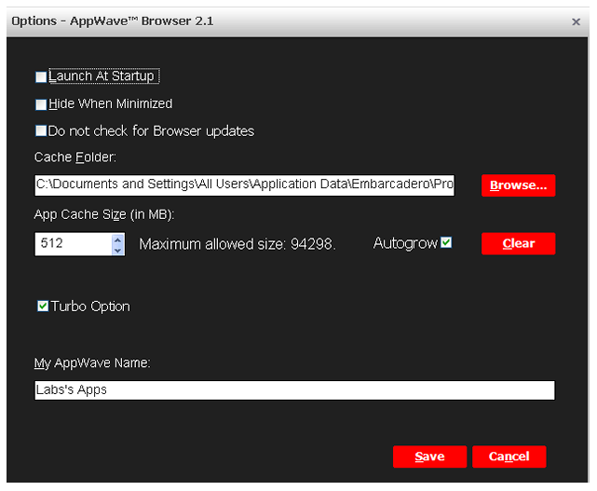Focus the Cache Folder path field
This screenshot has width=597, height=491.
click(244, 185)
